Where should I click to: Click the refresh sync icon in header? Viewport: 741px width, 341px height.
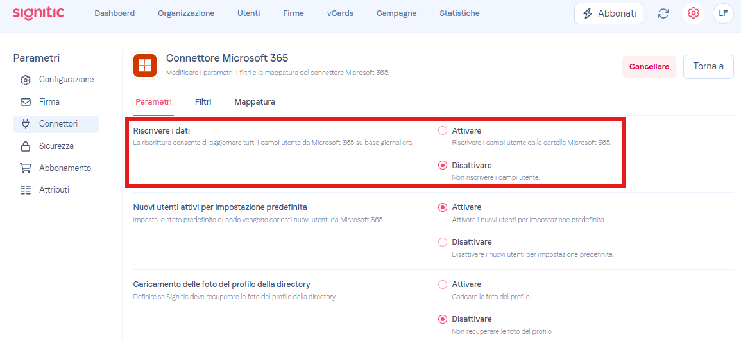pyautogui.click(x=663, y=13)
